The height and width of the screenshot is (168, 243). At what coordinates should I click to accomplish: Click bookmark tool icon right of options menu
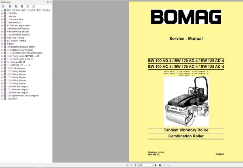pyautogui.click(x=10, y=6)
